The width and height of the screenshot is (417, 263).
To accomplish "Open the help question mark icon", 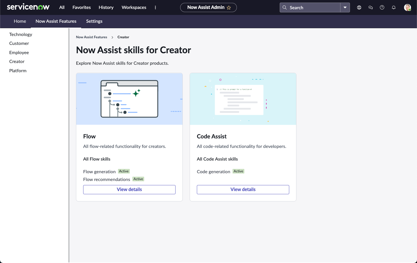I will [x=382, y=7].
